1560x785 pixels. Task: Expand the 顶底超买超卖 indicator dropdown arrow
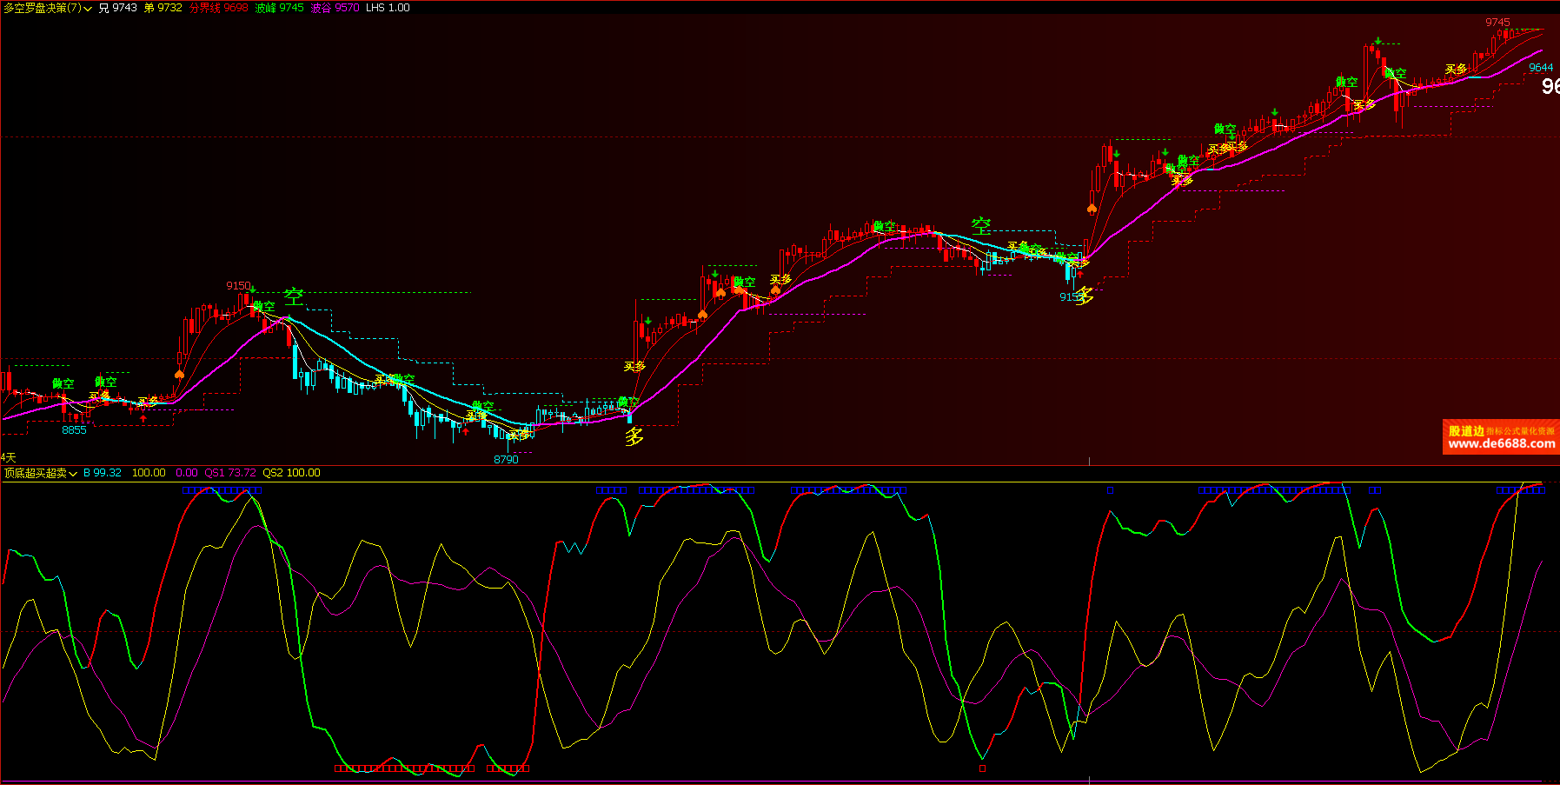click(x=73, y=474)
